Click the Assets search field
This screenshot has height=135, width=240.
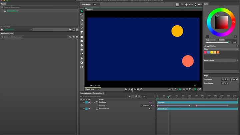pyautogui.click(x=39, y=7)
